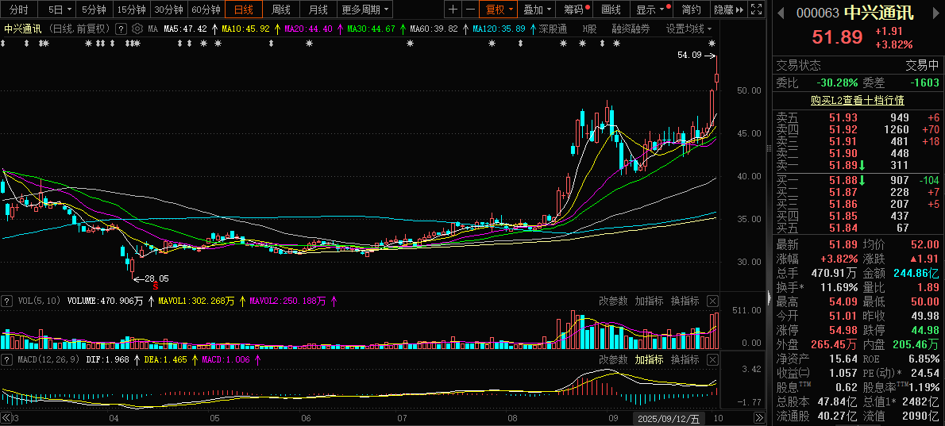Toggle the 画线 drawing tools
Image resolution: width=945 pixels, height=426 pixels.
coord(611,9)
